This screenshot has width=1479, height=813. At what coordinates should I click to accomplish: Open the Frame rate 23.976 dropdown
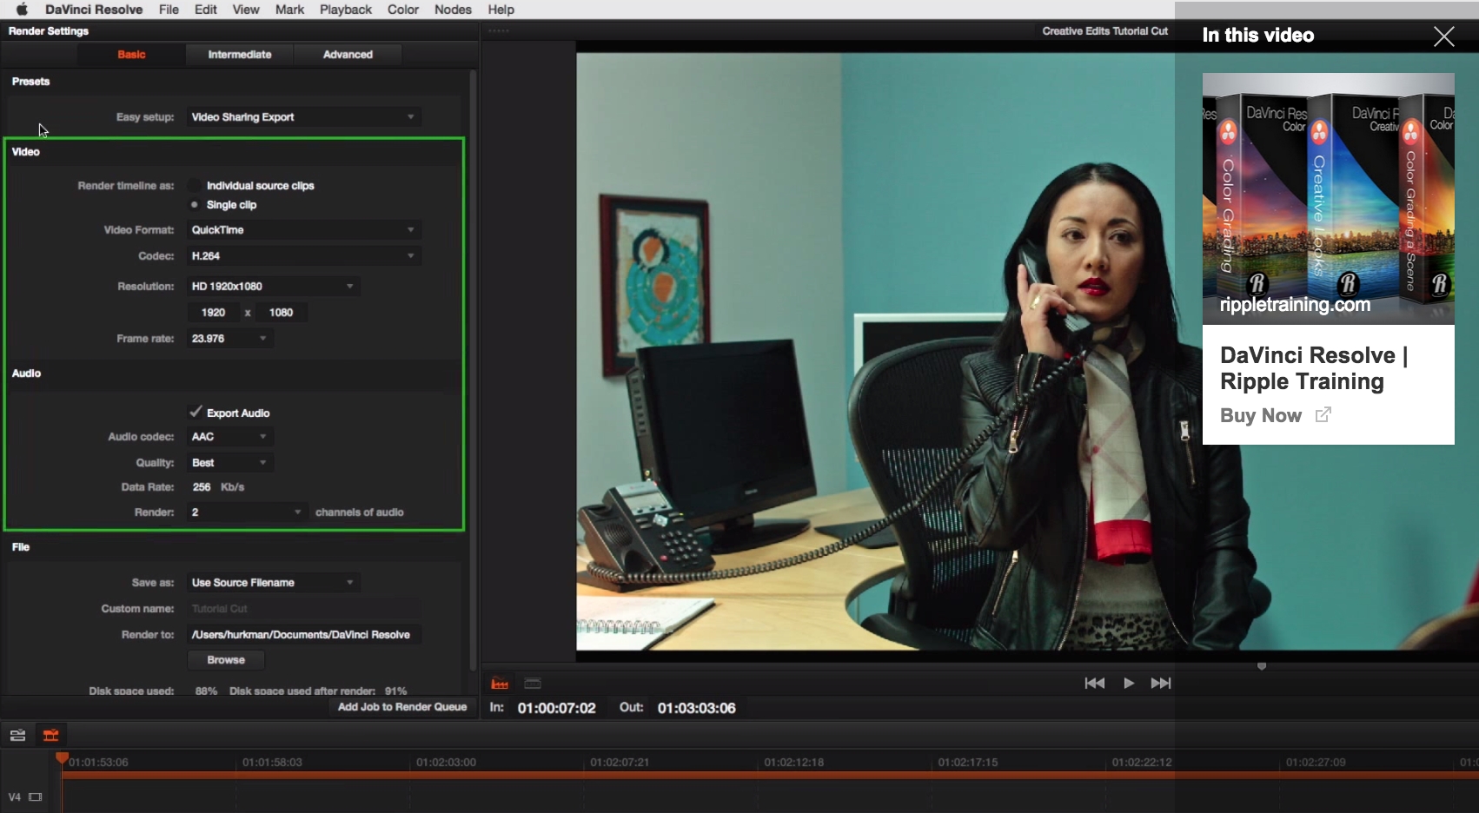tap(229, 339)
